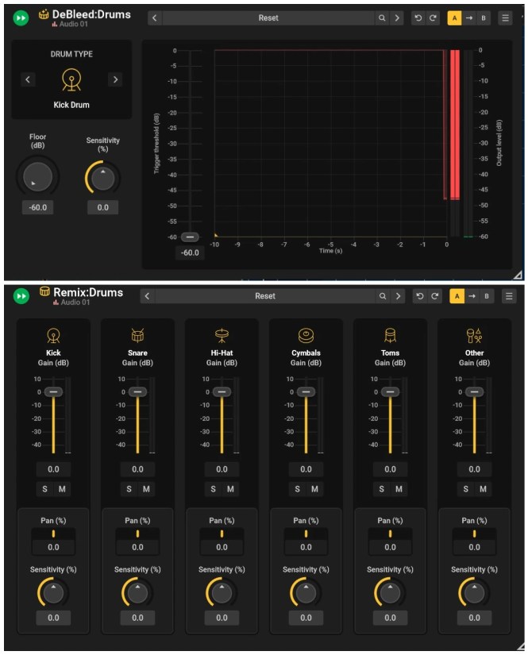The height and width of the screenshot is (655, 528).
Task: Open Reset preset name in Remix:Drums
Action: point(265,296)
